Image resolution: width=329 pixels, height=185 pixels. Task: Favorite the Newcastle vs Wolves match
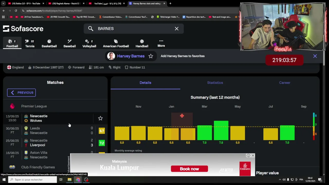[100, 118]
